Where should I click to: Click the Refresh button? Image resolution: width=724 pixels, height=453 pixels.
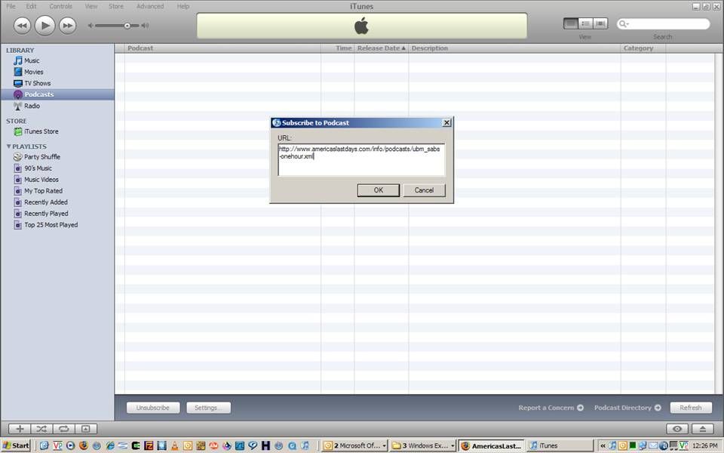point(691,408)
